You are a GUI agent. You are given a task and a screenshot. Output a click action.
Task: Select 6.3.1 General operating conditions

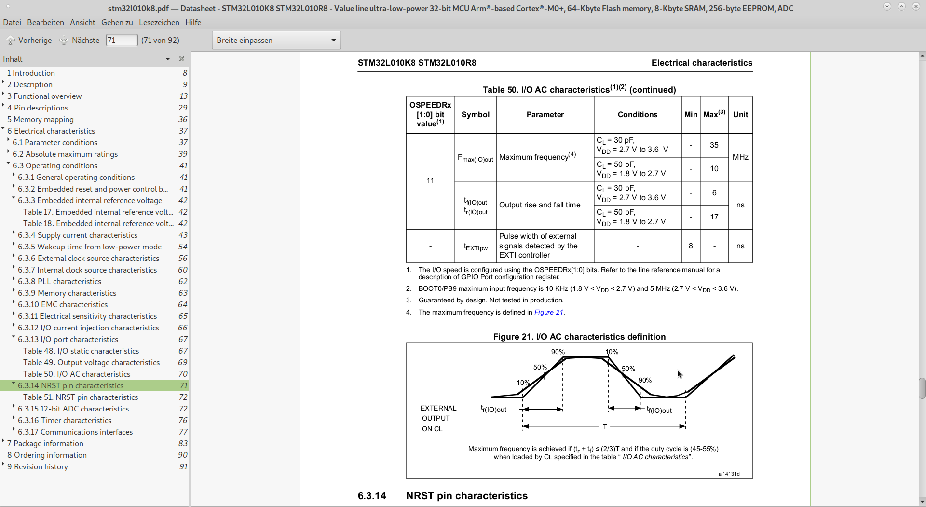pos(95,177)
